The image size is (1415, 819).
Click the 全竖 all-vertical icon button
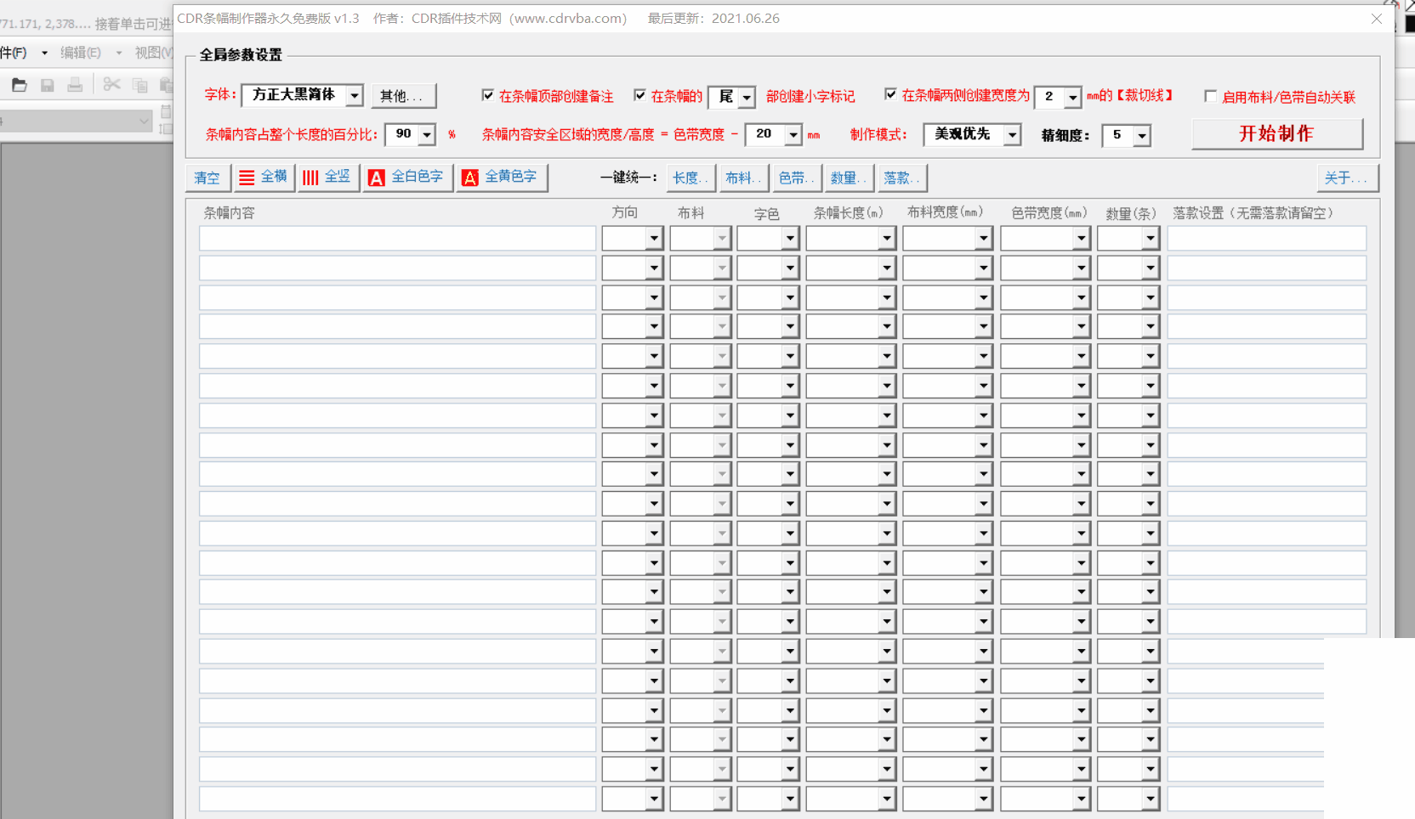(327, 178)
